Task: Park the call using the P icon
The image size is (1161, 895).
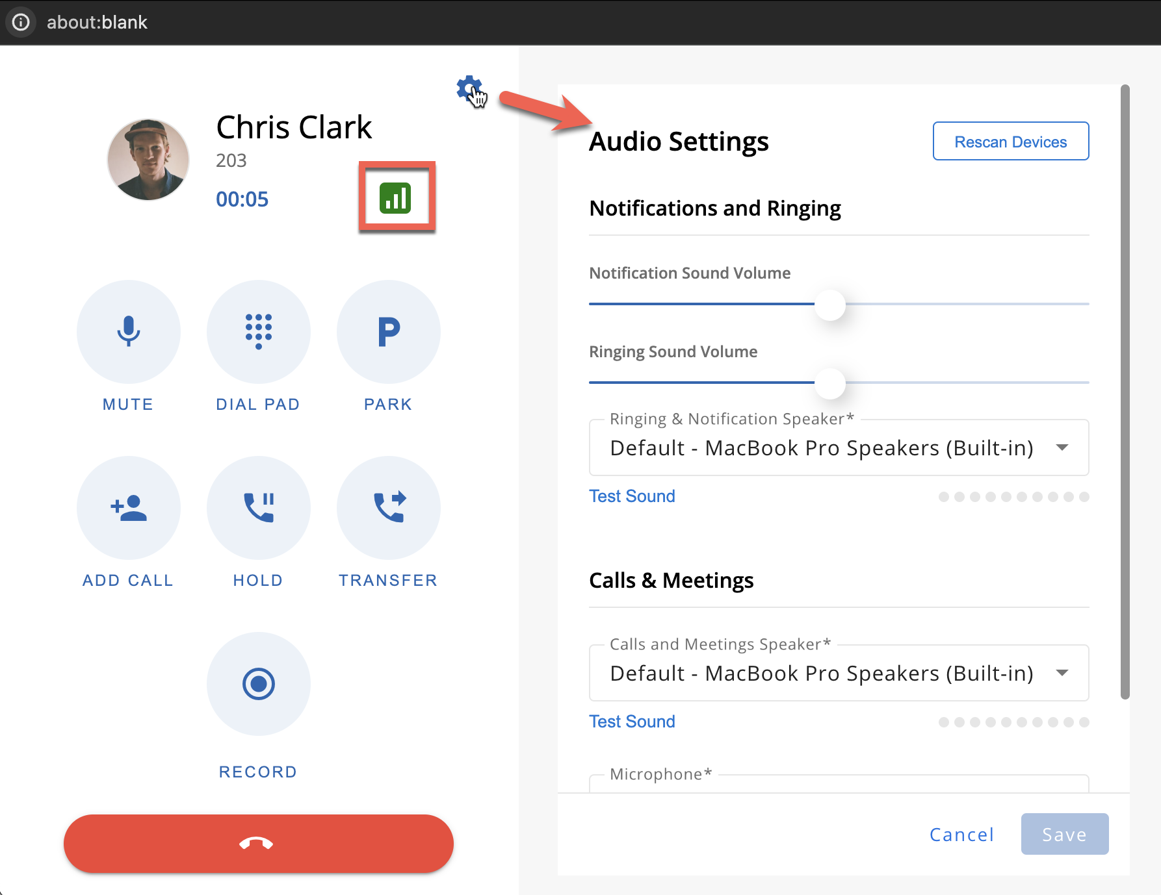Action: [x=388, y=331]
